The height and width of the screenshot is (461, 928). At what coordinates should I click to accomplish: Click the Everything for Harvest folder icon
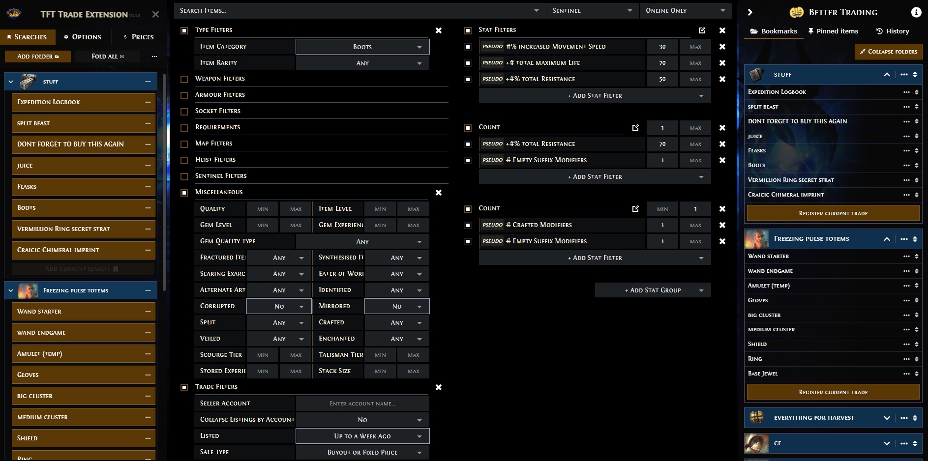coord(756,418)
